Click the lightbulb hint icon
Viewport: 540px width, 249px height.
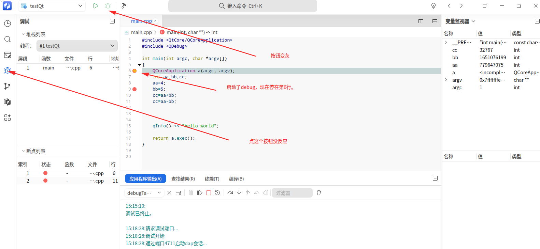[434, 6]
